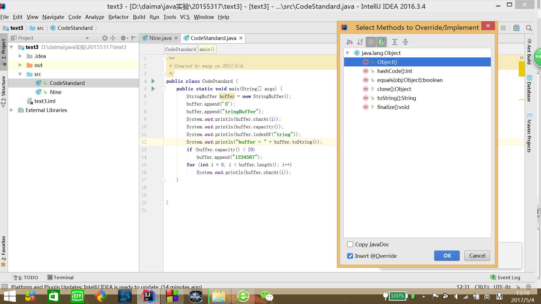Open iQIYI app from taskbar
Viewport: 541px width, 304px height.
click(x=77, y=296)
